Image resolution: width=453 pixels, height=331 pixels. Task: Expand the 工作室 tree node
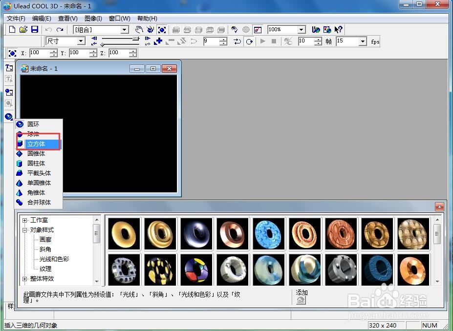click(x=25, y=221)
